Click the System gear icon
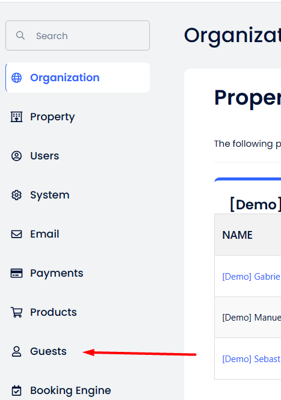The image size is (281, 400). tap(17, 195)
